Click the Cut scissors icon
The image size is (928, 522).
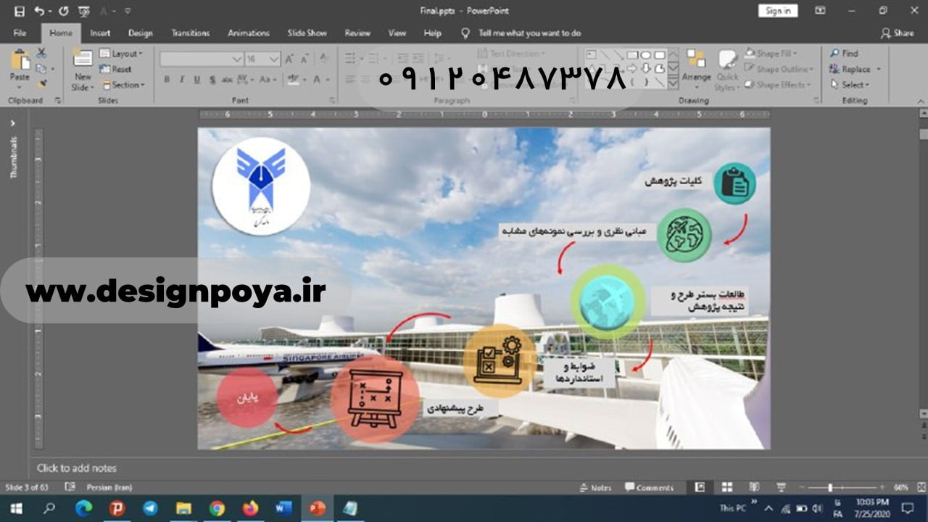(x=41, y=53)
